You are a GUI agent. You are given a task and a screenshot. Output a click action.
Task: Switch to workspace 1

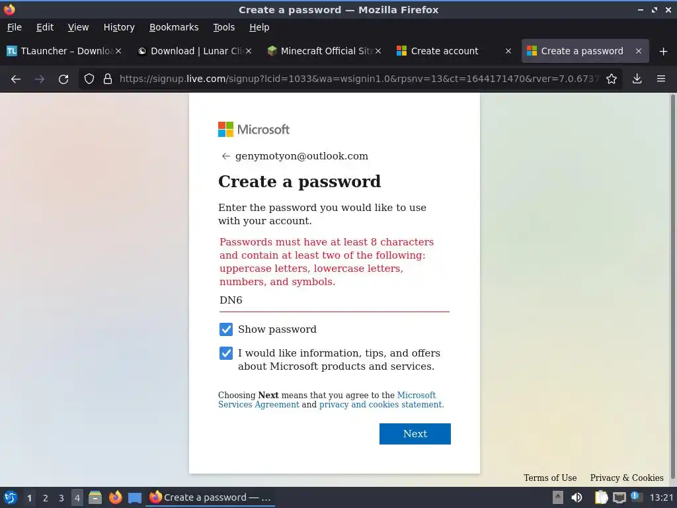pyautogui.click(x=29, y=498)
